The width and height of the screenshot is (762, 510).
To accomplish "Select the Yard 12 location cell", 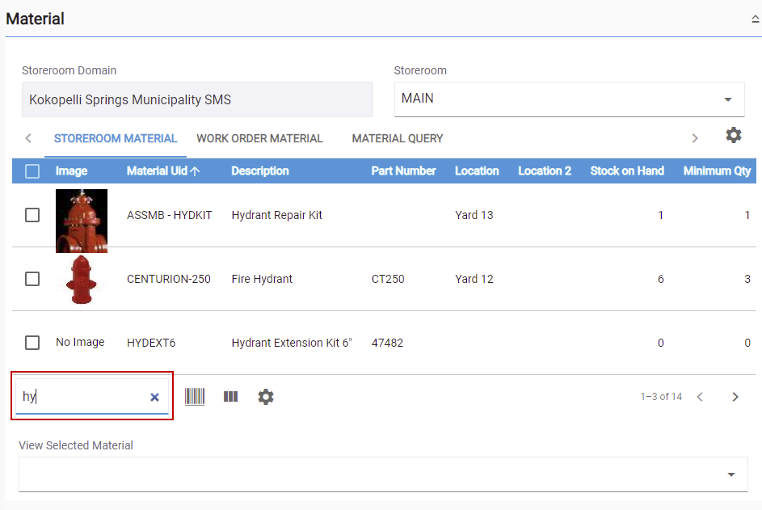I will pos(474,279).
